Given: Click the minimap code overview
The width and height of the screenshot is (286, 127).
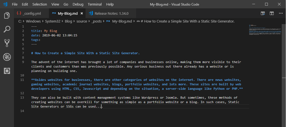Looking at the screenshot, I should [265, 31].
